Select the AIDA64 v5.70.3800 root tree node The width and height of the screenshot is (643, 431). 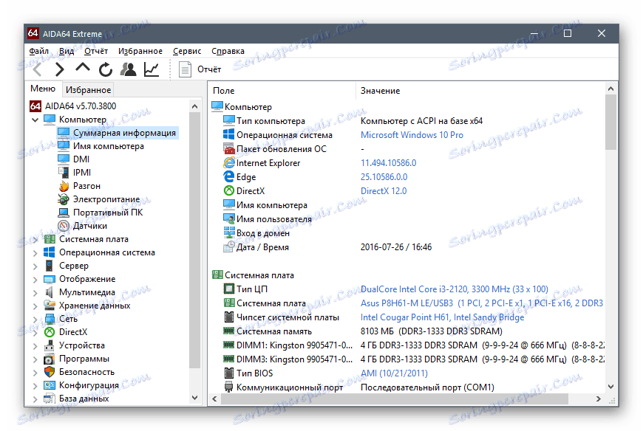click(x=81, y=106)
